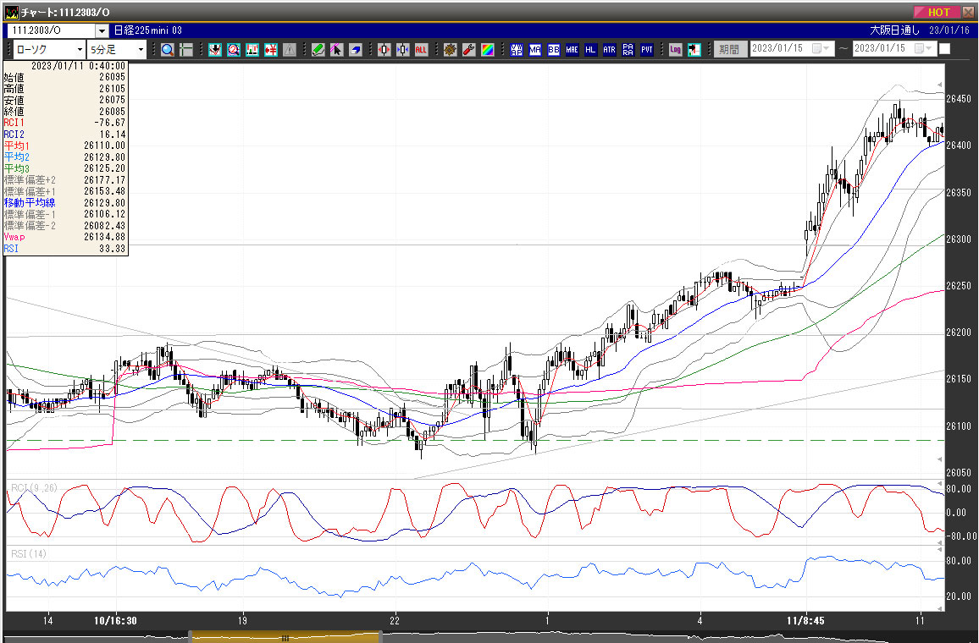
Task: Click the chart download arrow icon
Action: pyautogui.click(x=215, y=50)
